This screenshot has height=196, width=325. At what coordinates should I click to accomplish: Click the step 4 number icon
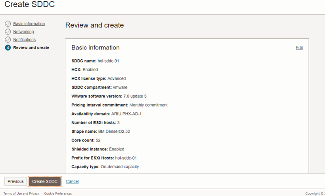(x=8, y=48)
